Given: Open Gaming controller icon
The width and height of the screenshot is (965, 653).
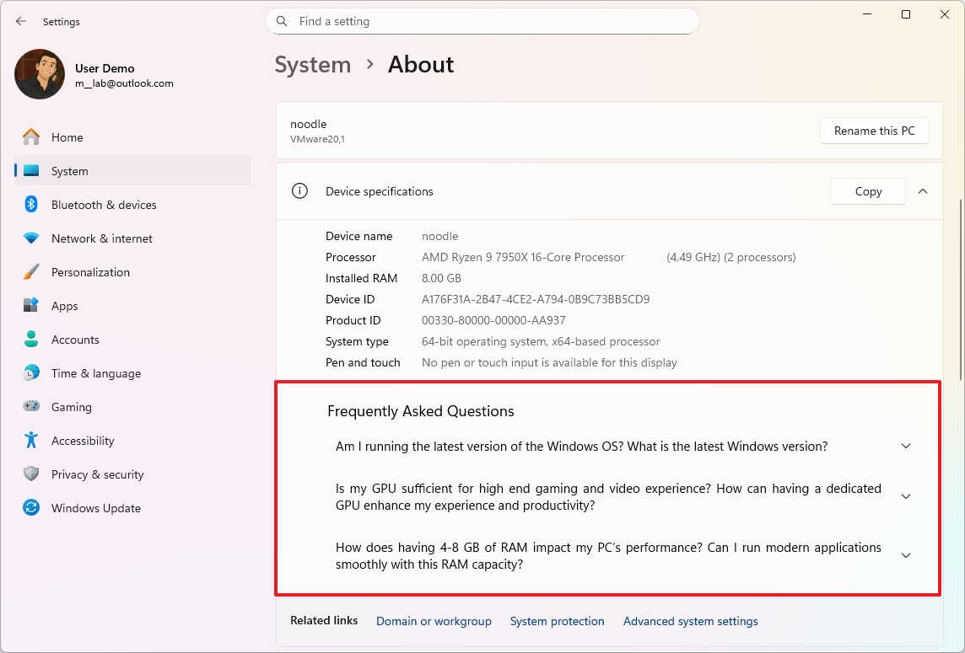Looking at the screenshot, I should 31,407.
